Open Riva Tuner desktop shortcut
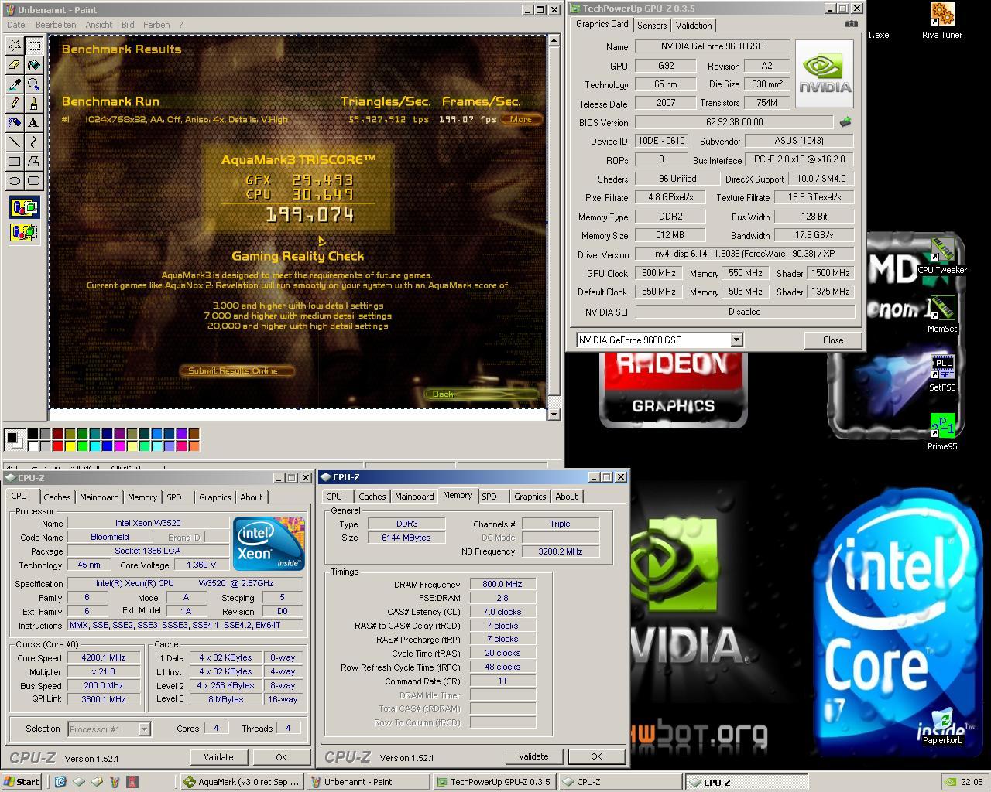The width and height of the screenshot is (991, 792). point(941,21)
